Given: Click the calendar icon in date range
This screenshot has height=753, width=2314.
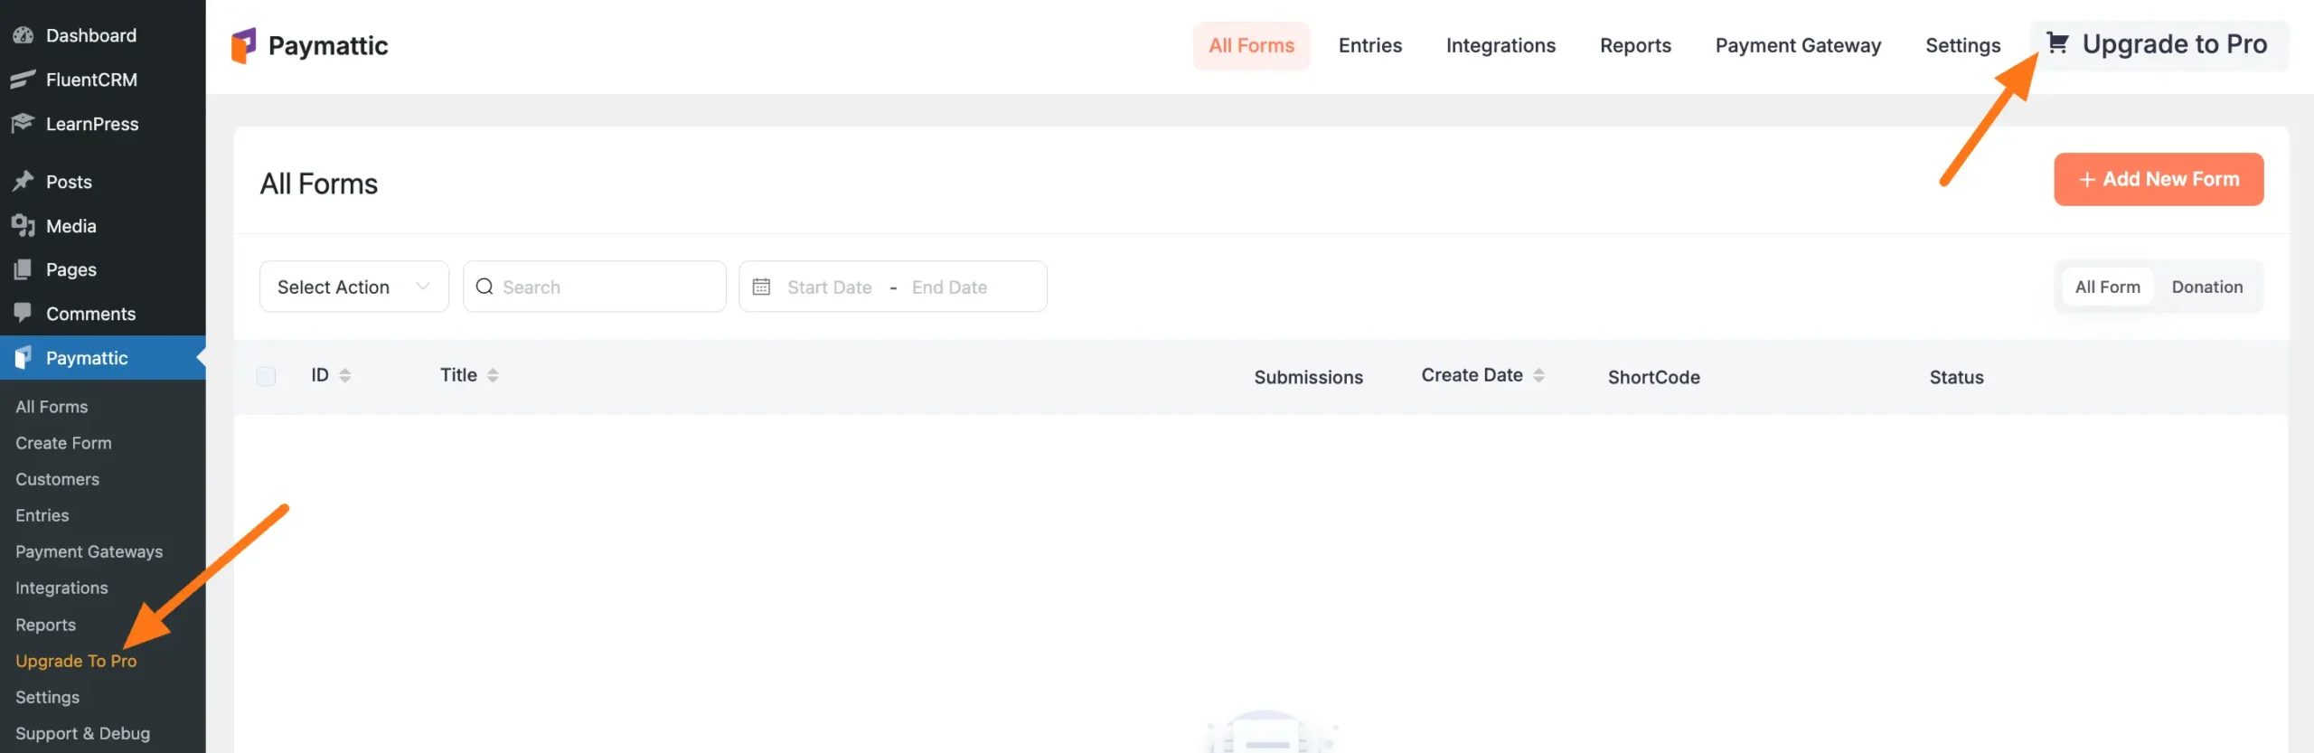Looking at the screenshot, I should (x=761, y=287).
